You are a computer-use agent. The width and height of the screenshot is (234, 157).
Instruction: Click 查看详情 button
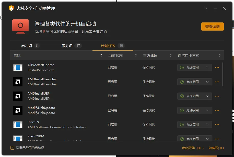(x=212, y=27)
